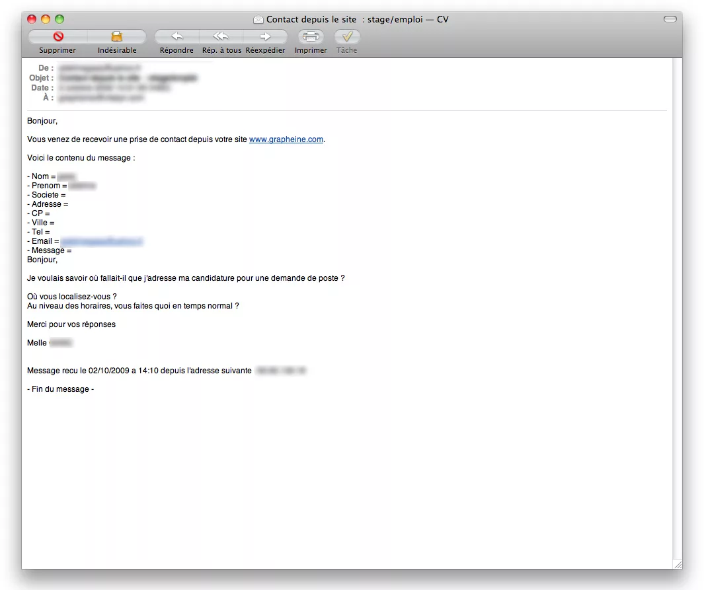Viewport: 704px width, 590px height.
Task: Click the blurred email address after Email =
Action: (x=102, y=242)
